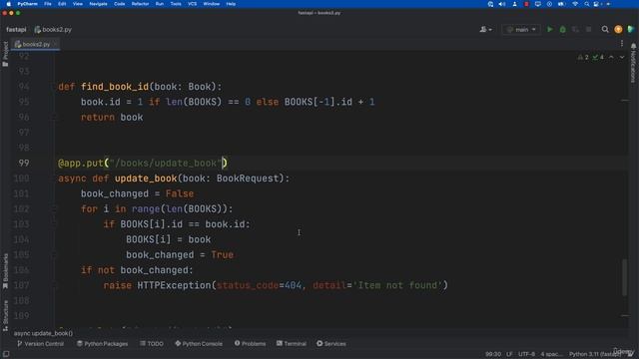Open the View menu
This screenshot has width=639, height=359.
[x=78, y=4]
